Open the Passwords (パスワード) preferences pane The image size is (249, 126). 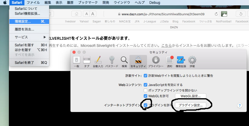point(112,62)
